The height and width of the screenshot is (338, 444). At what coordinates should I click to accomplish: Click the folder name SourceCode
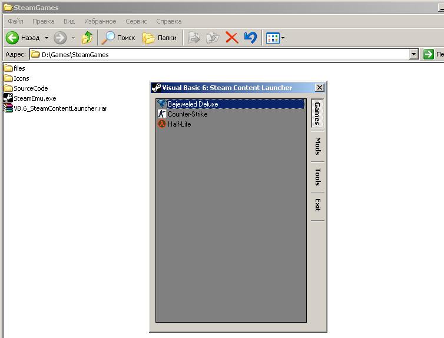31,88
